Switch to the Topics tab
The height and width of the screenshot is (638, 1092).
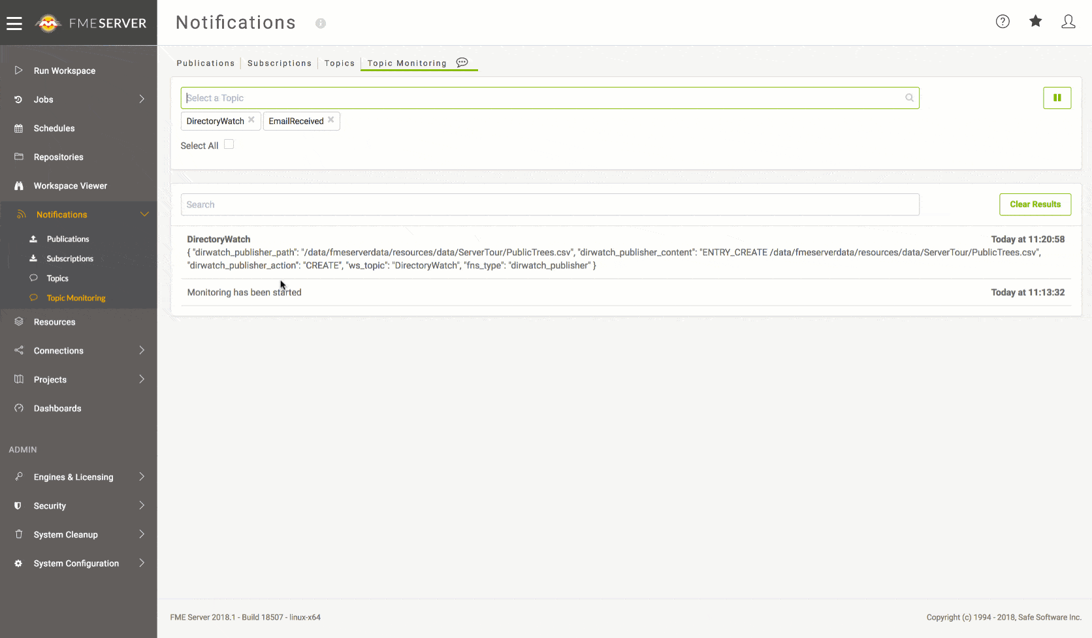pyautogui.click(x=340, y=63)
